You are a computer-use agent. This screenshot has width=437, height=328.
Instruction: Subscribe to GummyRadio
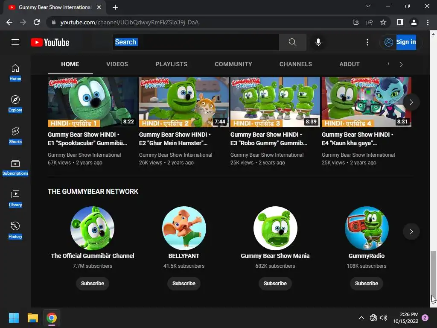367,284
